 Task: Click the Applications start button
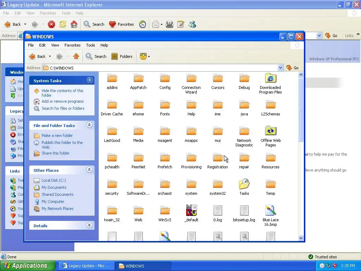click(27, 266)
